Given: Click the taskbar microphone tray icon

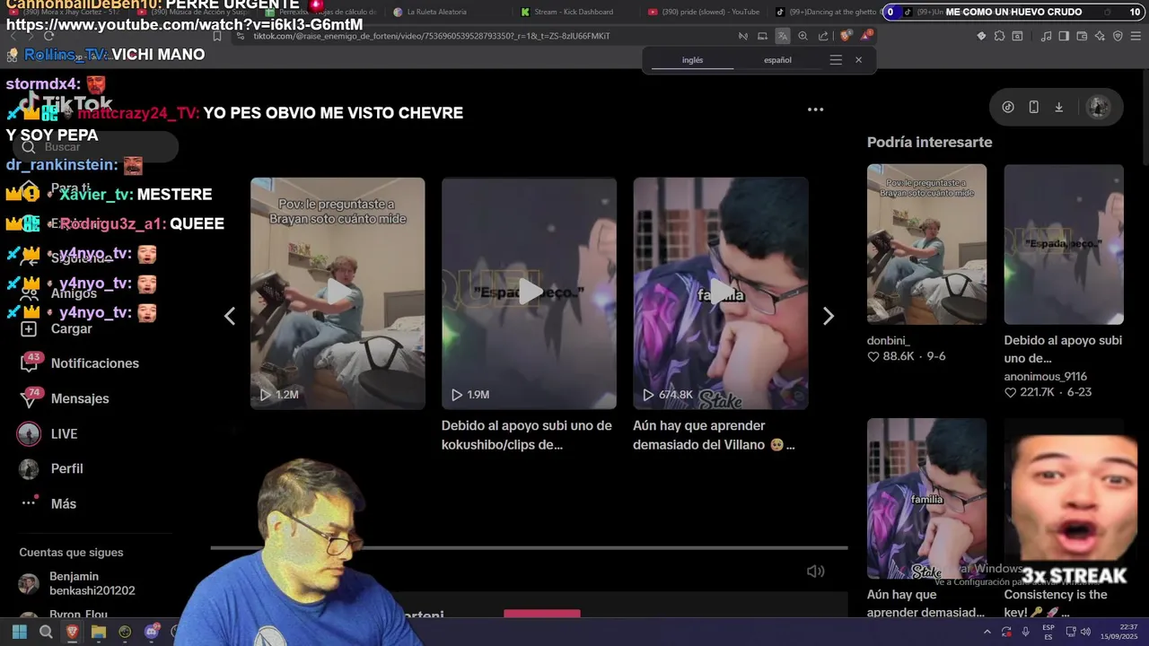Looking at the screenshot, I should coord(1025,632).
